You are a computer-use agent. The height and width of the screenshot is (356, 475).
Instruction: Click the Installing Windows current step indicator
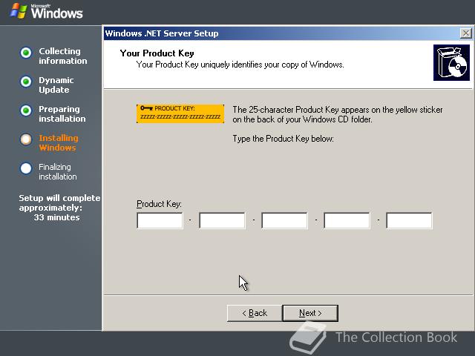point(26,139)
